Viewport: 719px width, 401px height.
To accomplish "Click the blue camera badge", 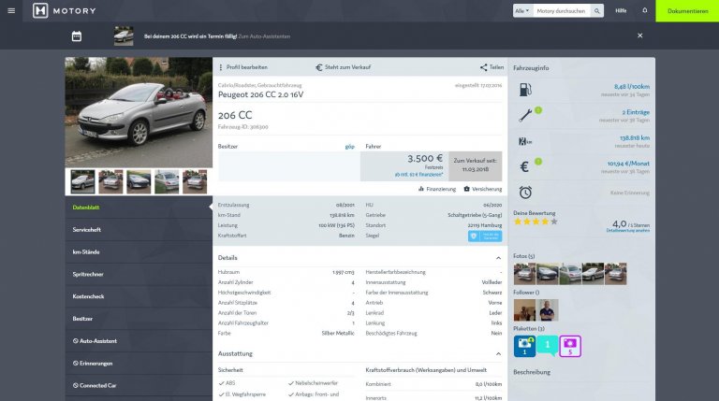I will [524, 346].
